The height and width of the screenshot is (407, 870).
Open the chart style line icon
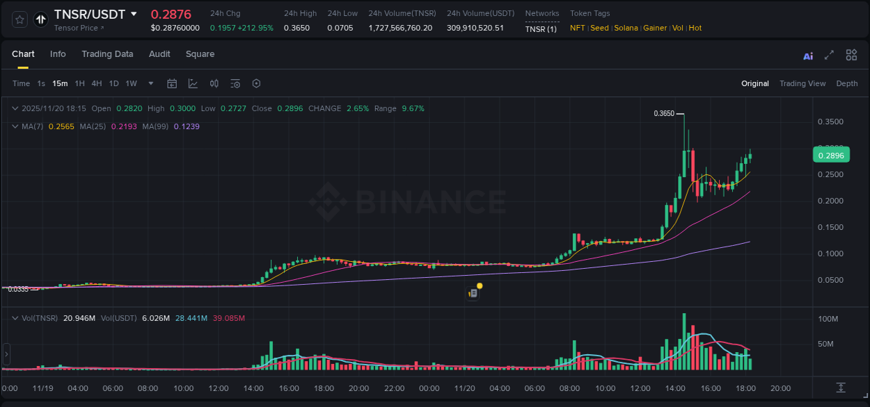coord(193,83)
